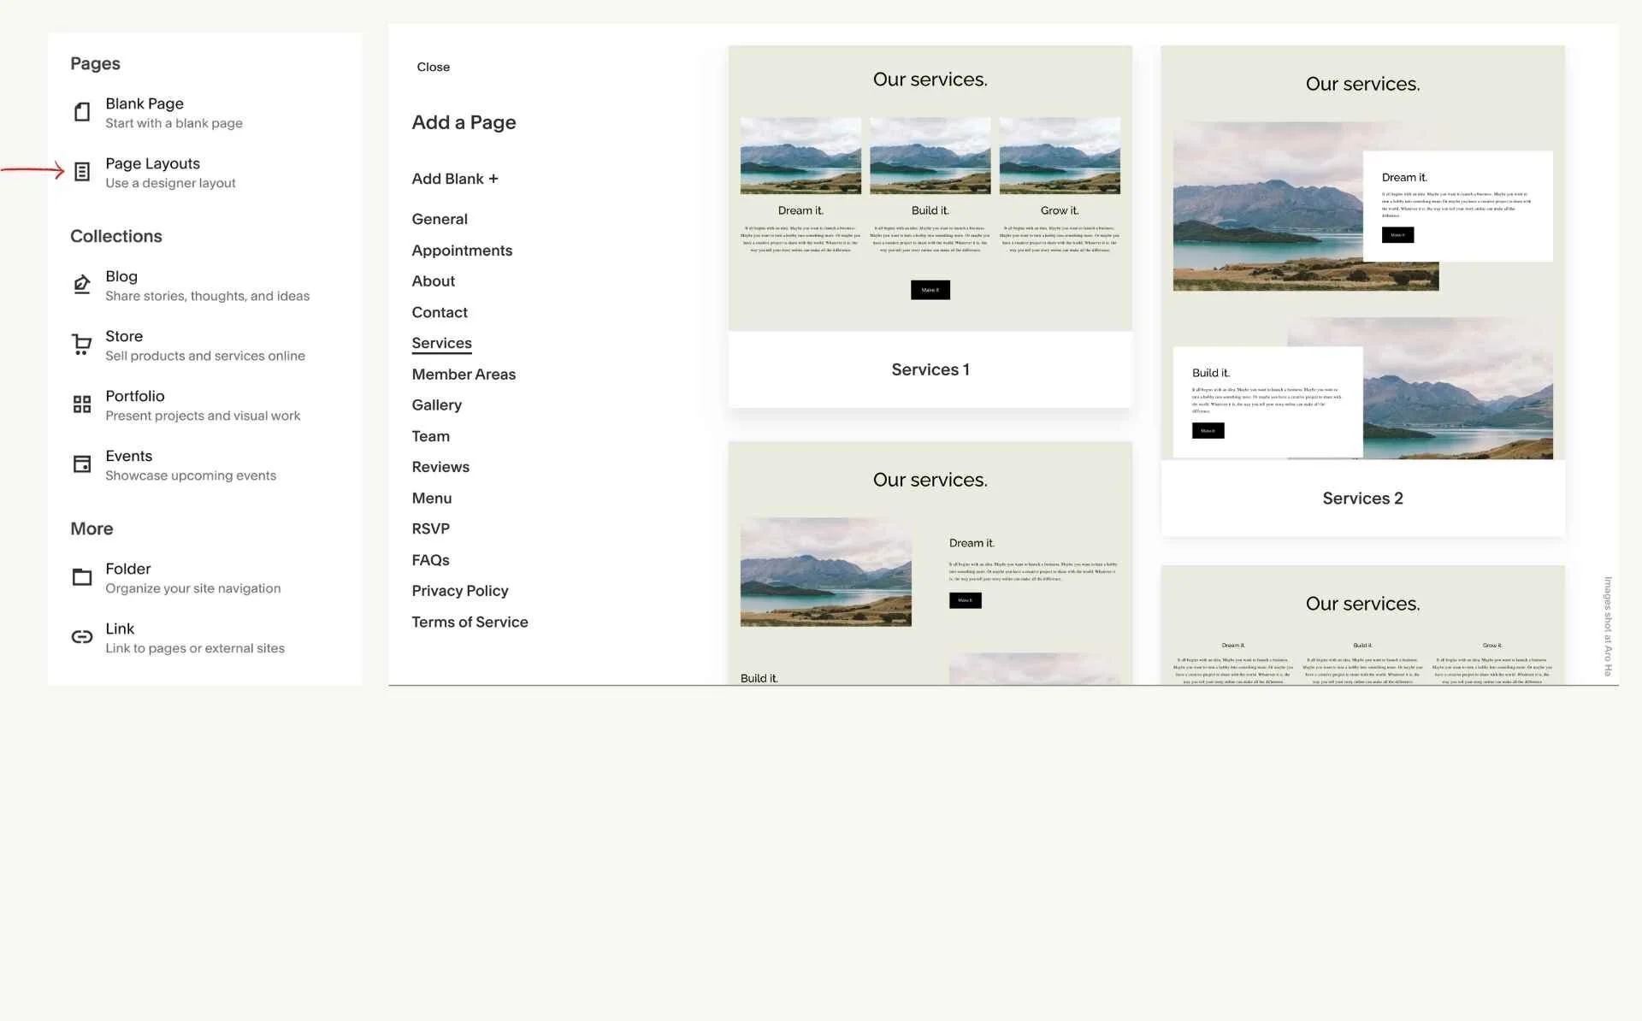
Task: Open the About layouts category
Action: [x=434, y=281]
